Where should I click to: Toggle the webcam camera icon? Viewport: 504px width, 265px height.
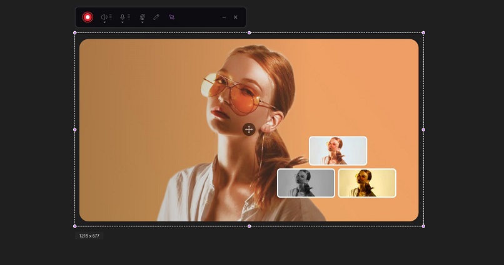[142, 16]
